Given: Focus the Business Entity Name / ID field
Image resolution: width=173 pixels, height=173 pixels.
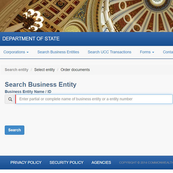Looking at the screenshot, I should tap(94, 99).
